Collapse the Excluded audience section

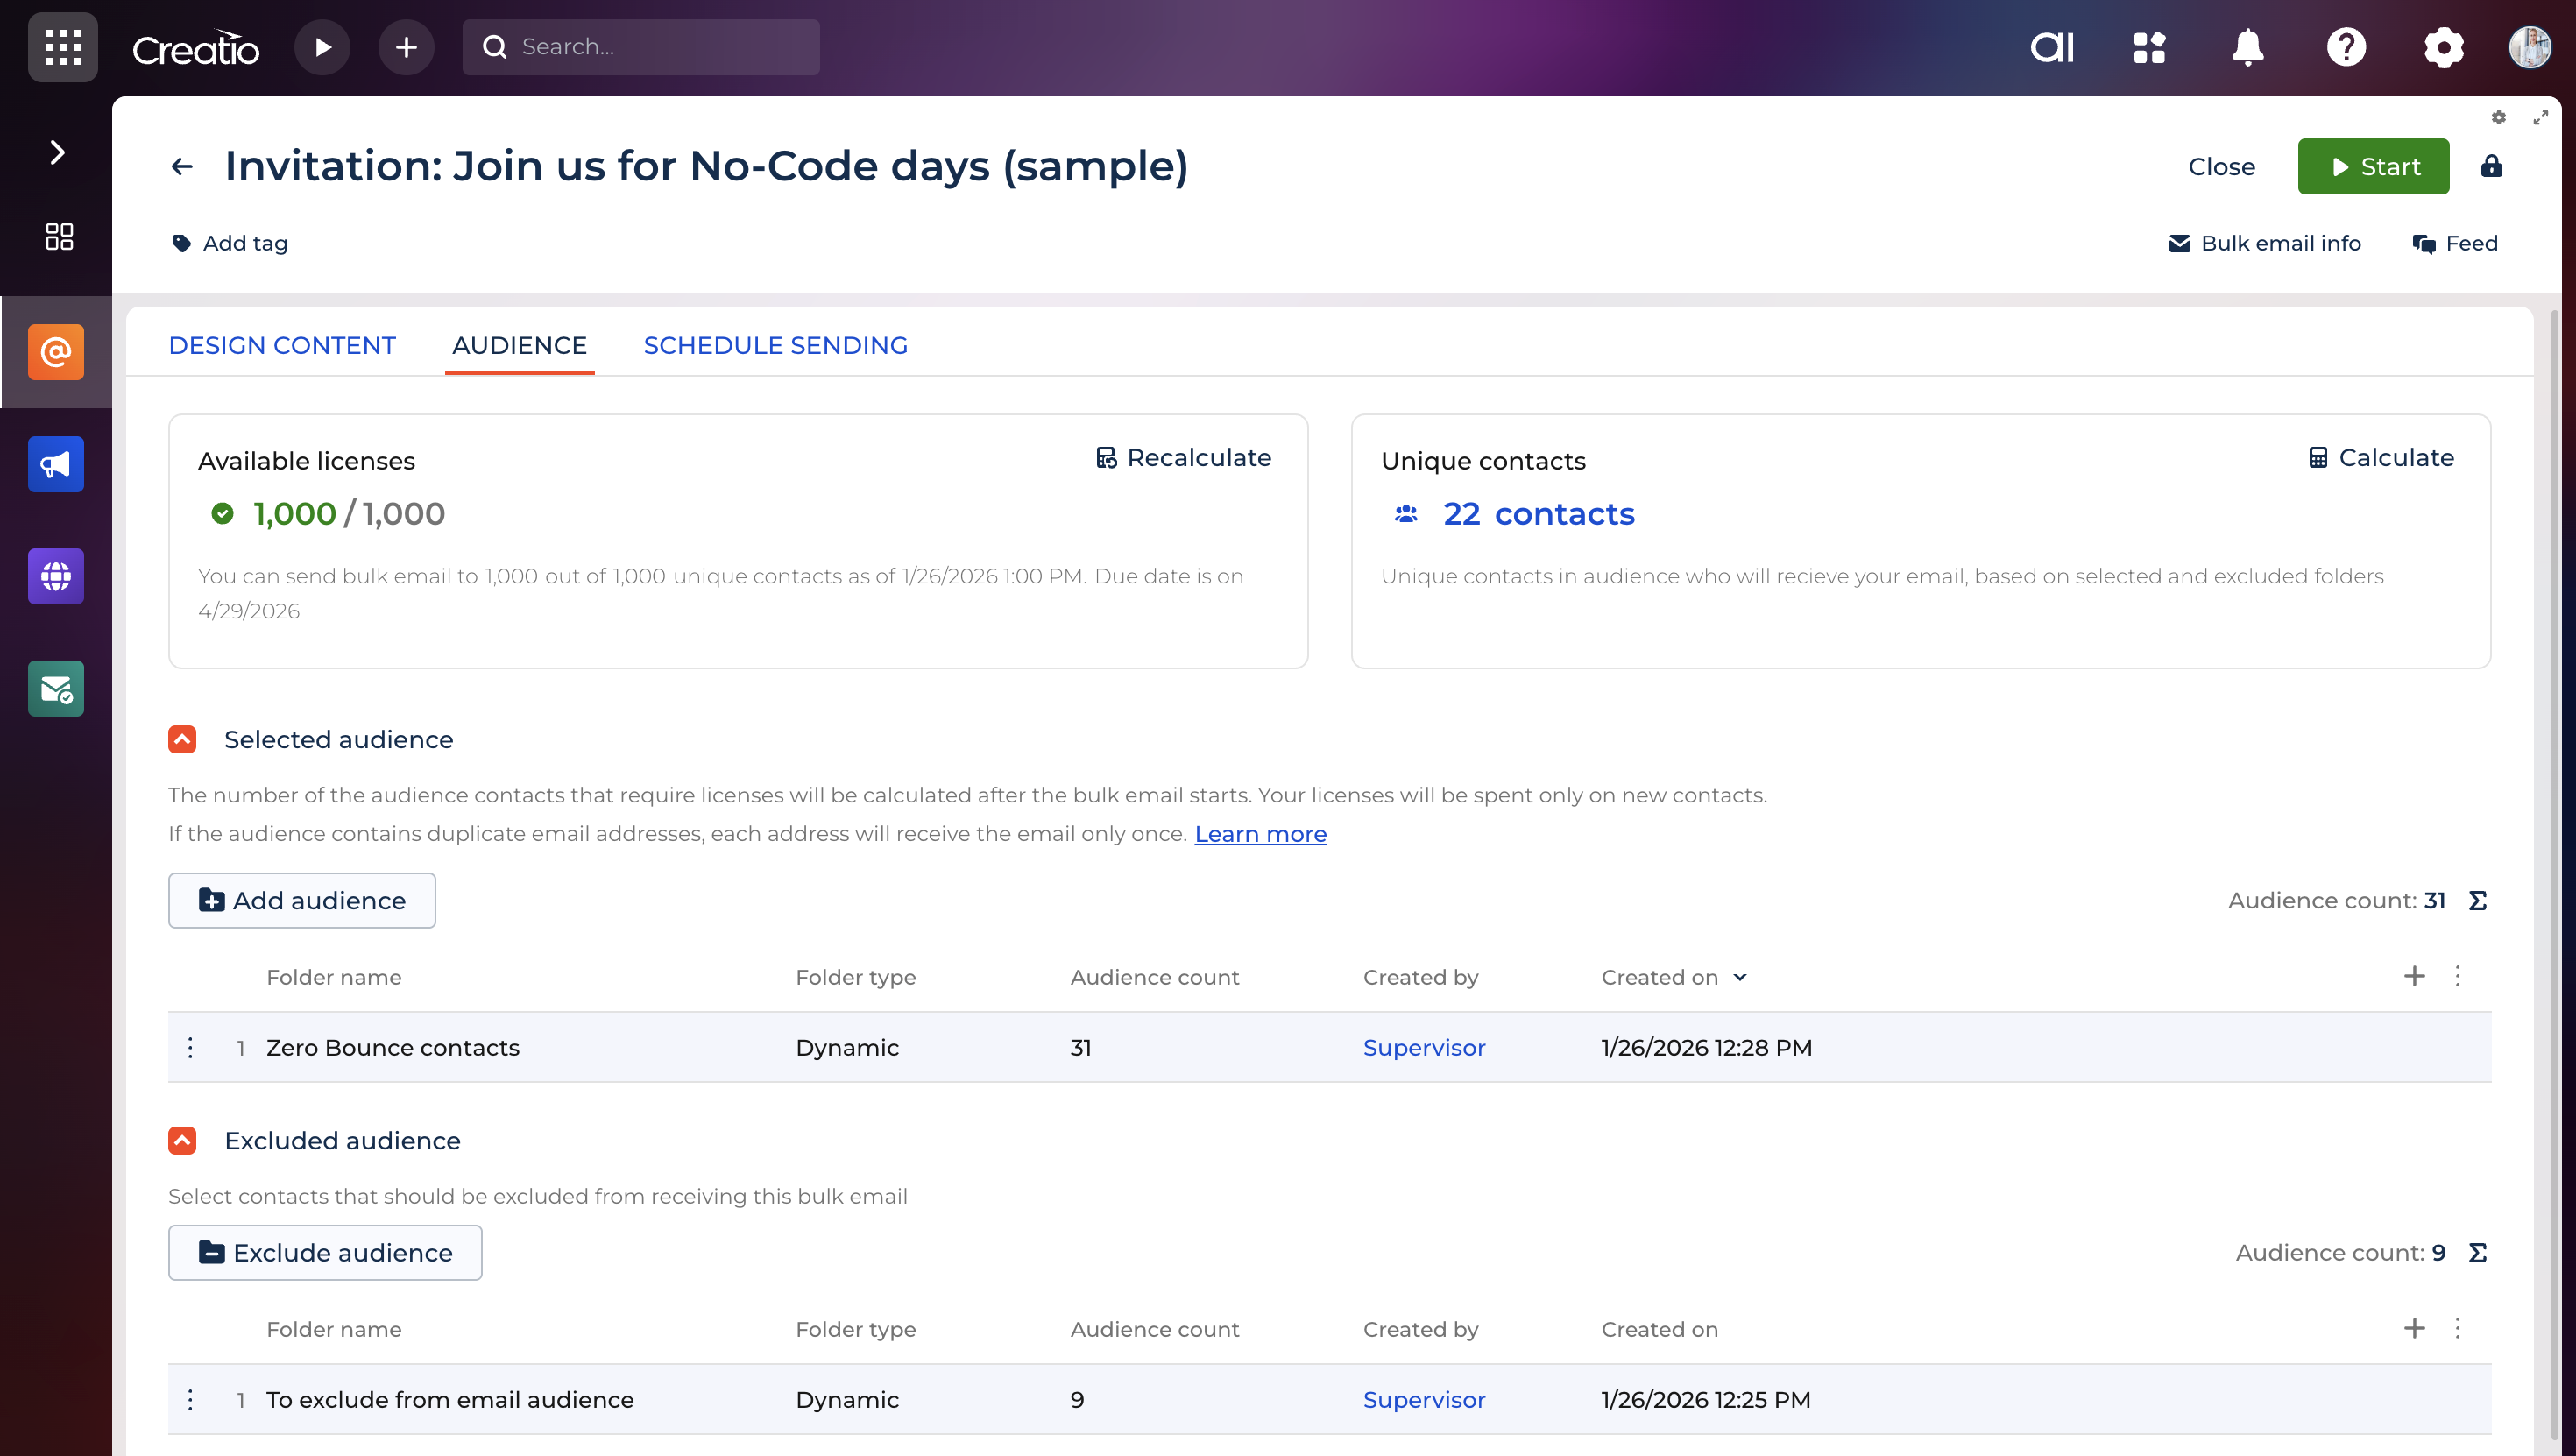click(182, 1141)
